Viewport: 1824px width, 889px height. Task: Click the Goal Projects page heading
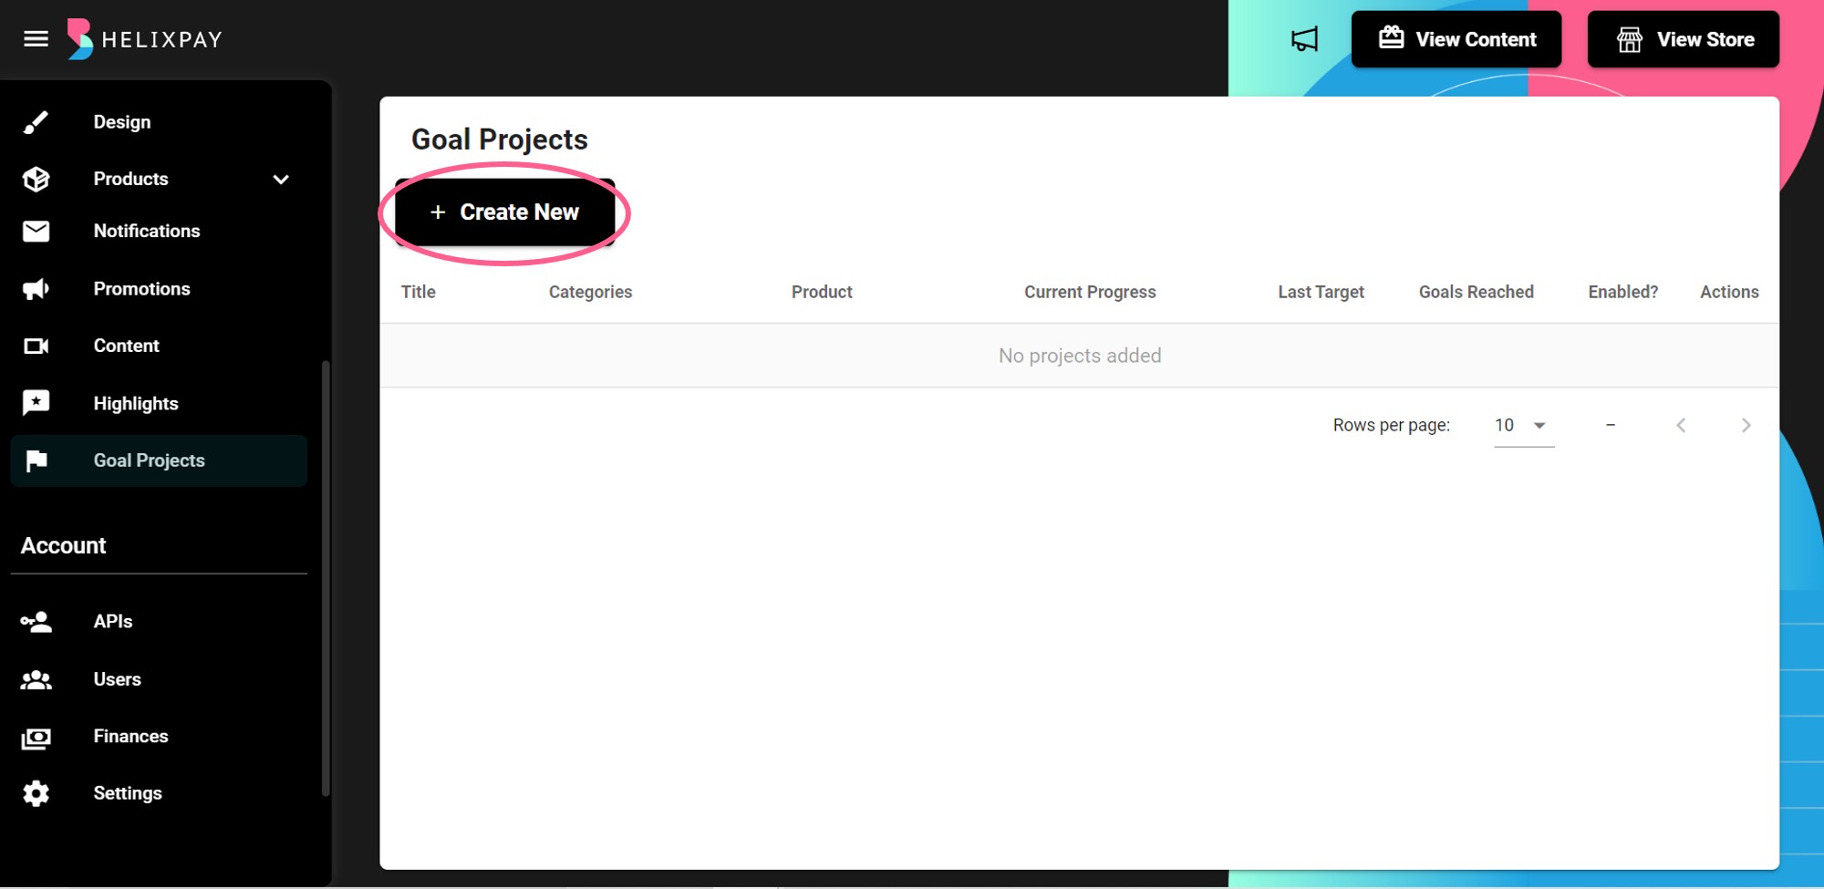click(x=500, y=140)
